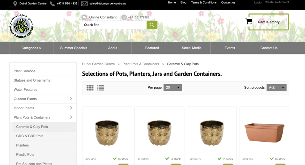Open the shopping cart icon
This screenshot has height=165, width=305.
pos(249,21)
